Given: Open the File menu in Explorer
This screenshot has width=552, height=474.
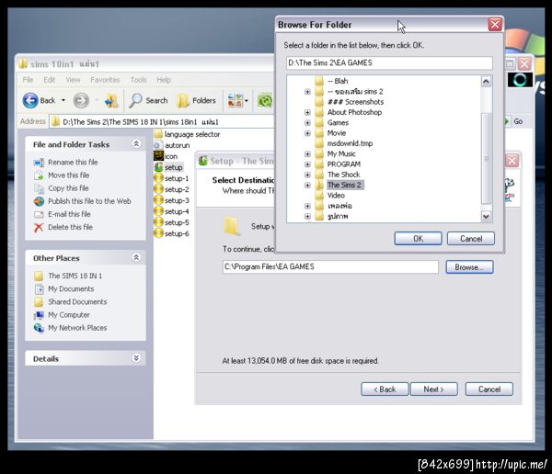Looking at the screenshot, I should (28, 80).
